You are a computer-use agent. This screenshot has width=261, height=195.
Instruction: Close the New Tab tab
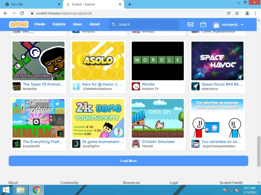tap(59, 4)
